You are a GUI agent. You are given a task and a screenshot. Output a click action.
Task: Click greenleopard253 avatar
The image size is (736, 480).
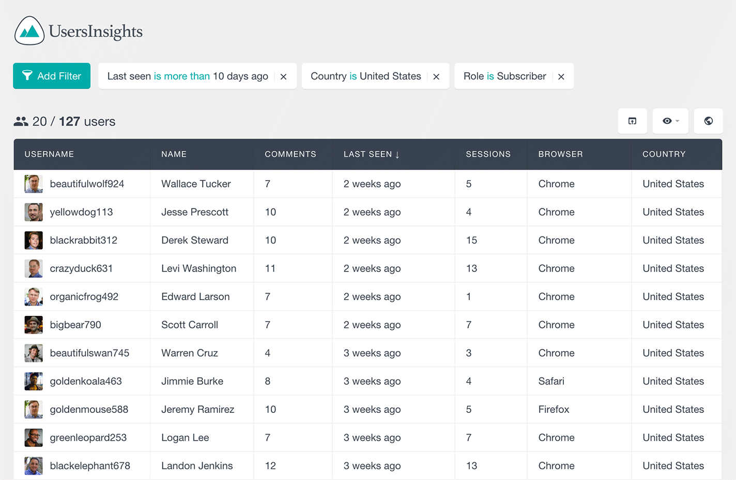pos(34,438)
